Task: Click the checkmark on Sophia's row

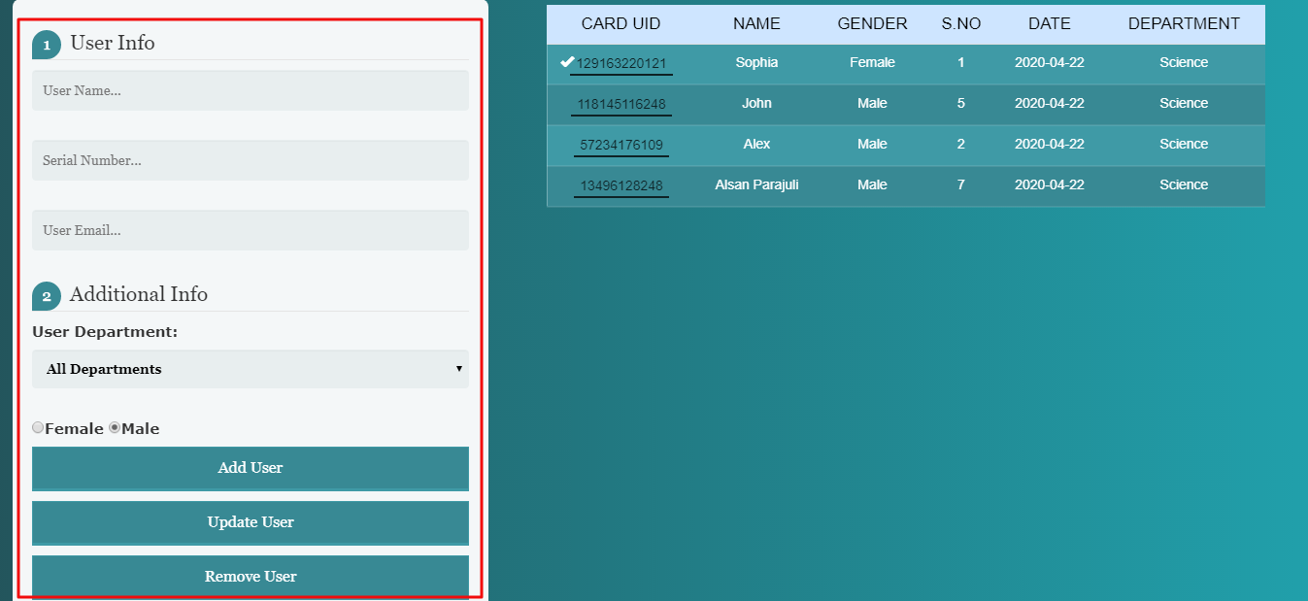Action: (x=566, y=62)
